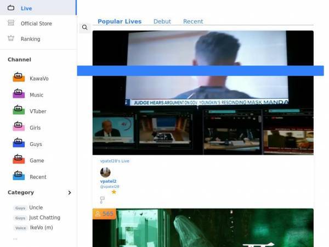Click the gold star under vpatel2

tap(114, 192)
